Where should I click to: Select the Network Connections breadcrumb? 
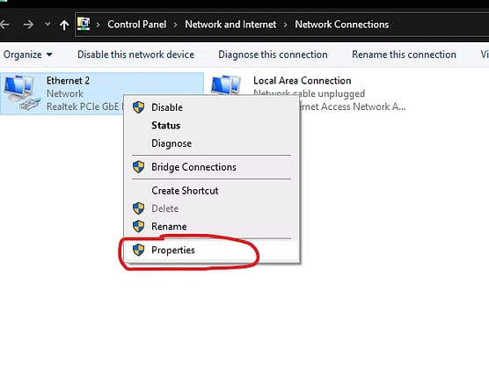pyautogui.click(x=342, y=25)
